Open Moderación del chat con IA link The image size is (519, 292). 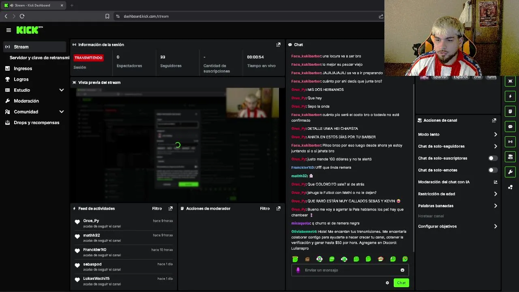pyautogui.click(x=457, y=182)
